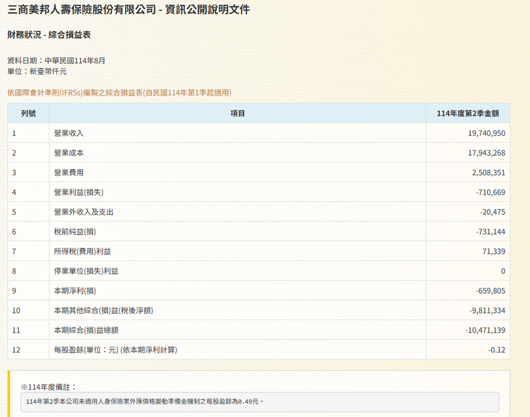
Task: Click the value 2,508,351
Action: [x=489, y=172]
